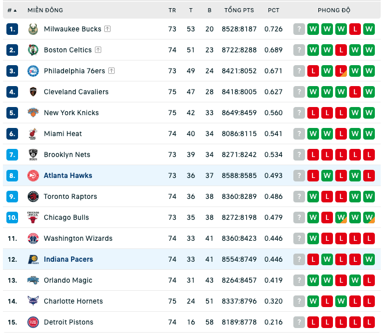Open the Indiana Pacers team link
Image resolution: width=383 pixels, height=335 pixels.
point(69,259)
